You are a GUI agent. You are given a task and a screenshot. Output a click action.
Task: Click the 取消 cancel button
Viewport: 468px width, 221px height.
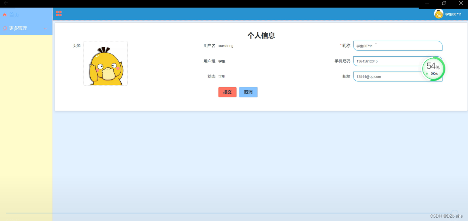click(x=248, y=92)
